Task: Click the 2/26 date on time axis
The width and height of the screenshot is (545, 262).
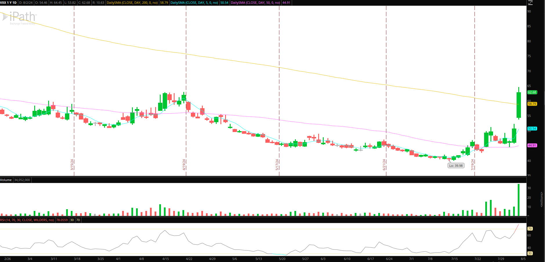Action: tap(8, 259)
